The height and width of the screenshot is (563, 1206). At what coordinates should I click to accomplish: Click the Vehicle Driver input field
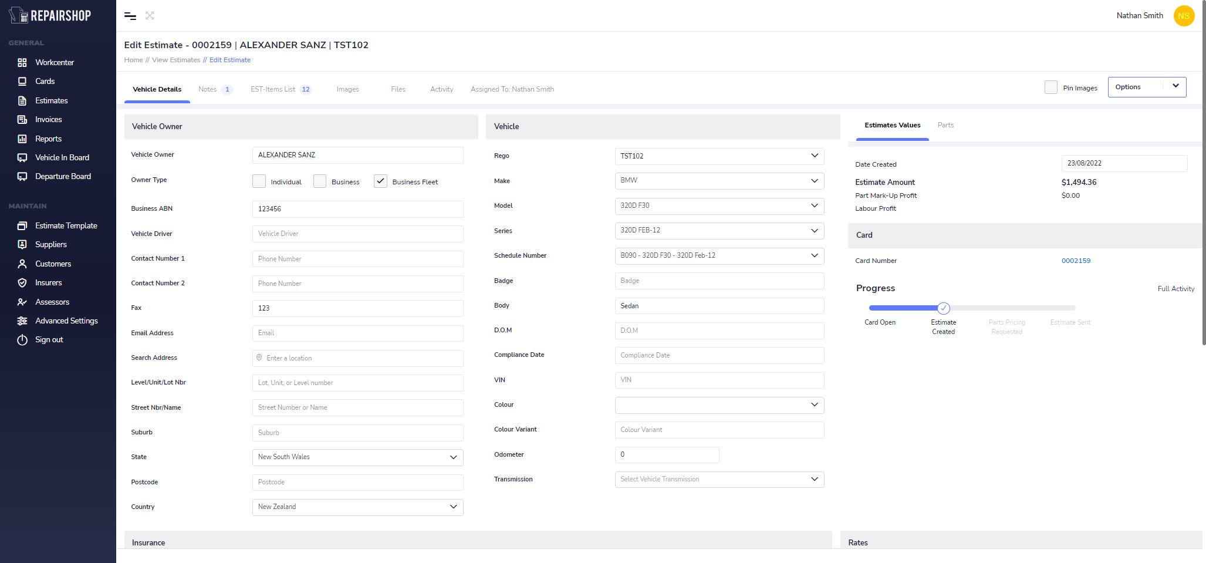pos(358,234)
